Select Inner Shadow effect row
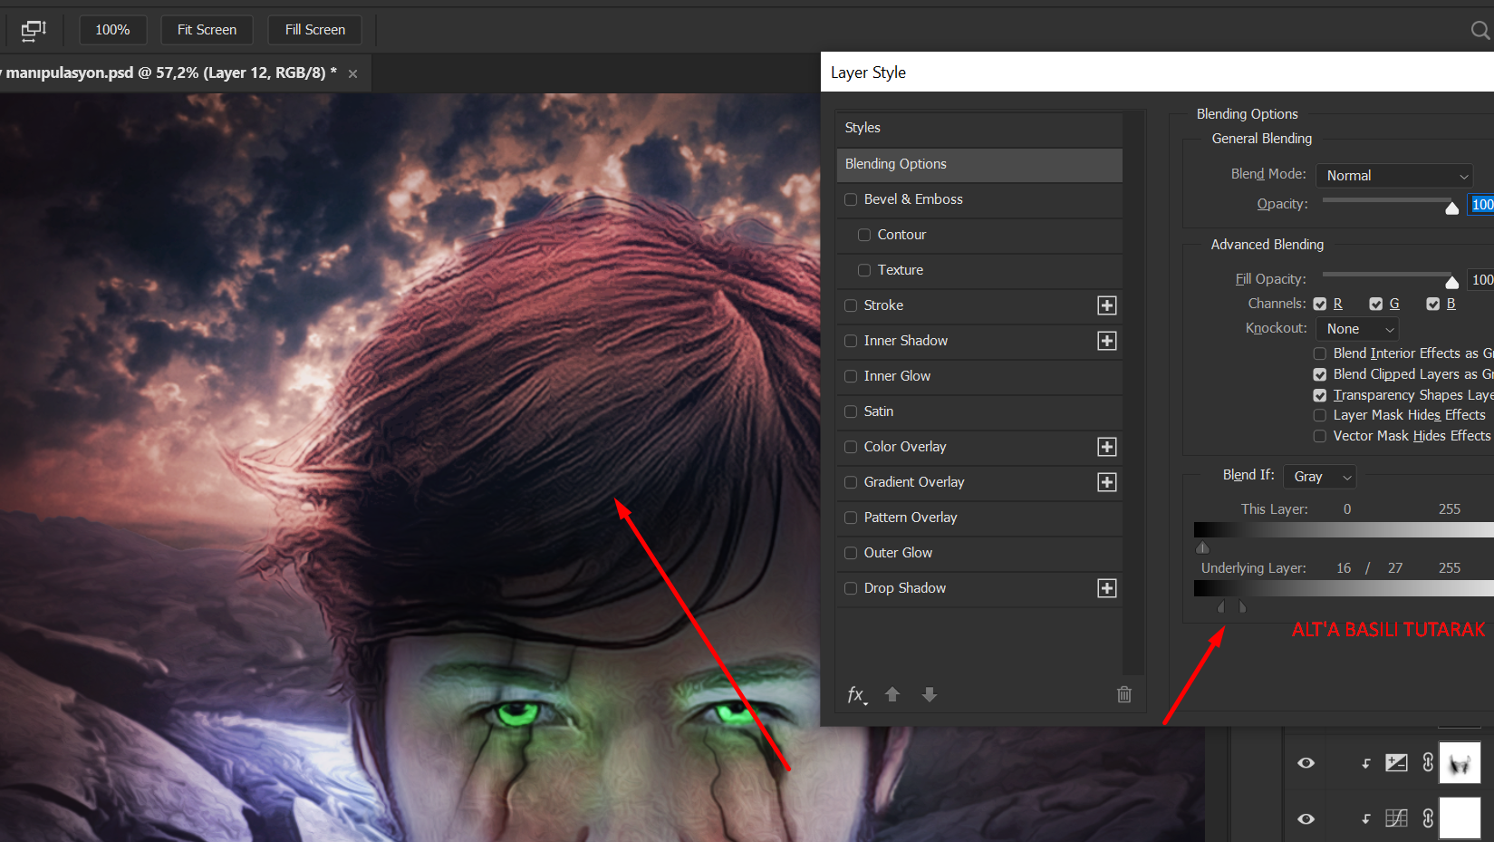The height and width of the screenshot is (842, 1494). (x=978, y=341)
